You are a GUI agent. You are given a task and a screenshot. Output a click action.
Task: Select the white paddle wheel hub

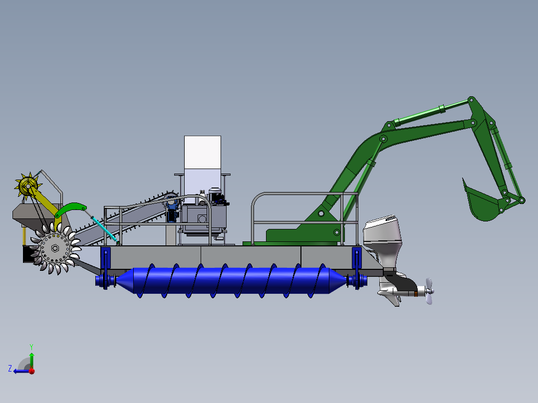point(55,248)
